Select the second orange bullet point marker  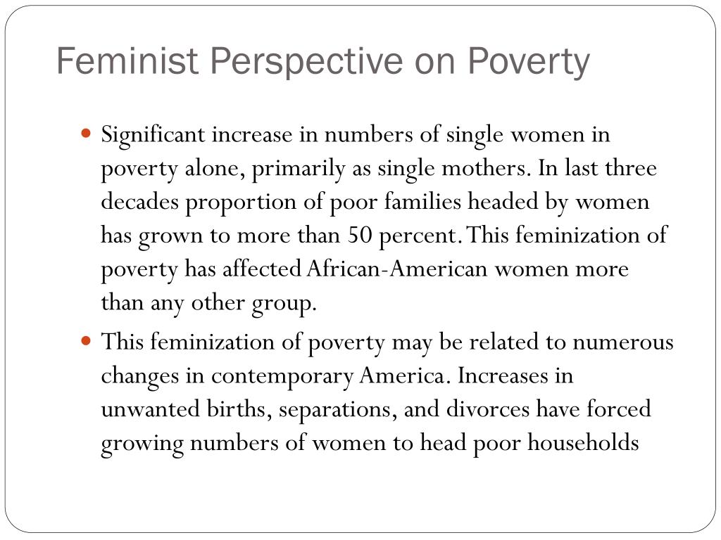click(85, 341)
